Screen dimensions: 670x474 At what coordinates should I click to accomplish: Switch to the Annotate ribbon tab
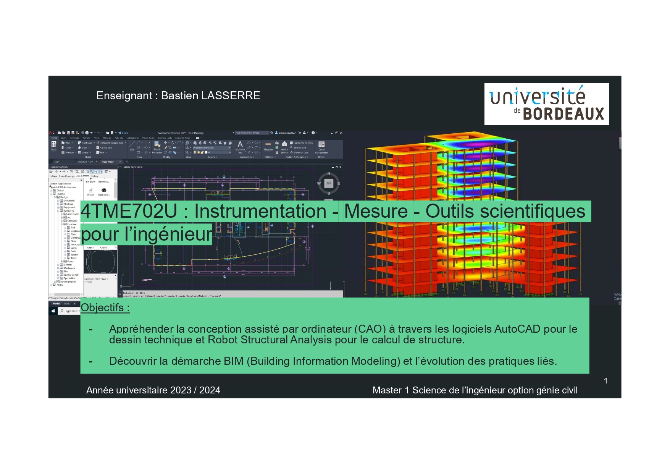click(x=75, y=138)
